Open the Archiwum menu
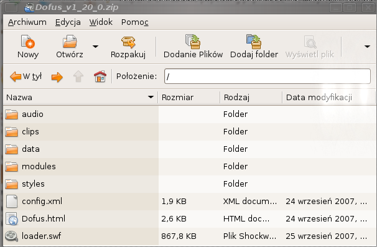 [27, 22]
